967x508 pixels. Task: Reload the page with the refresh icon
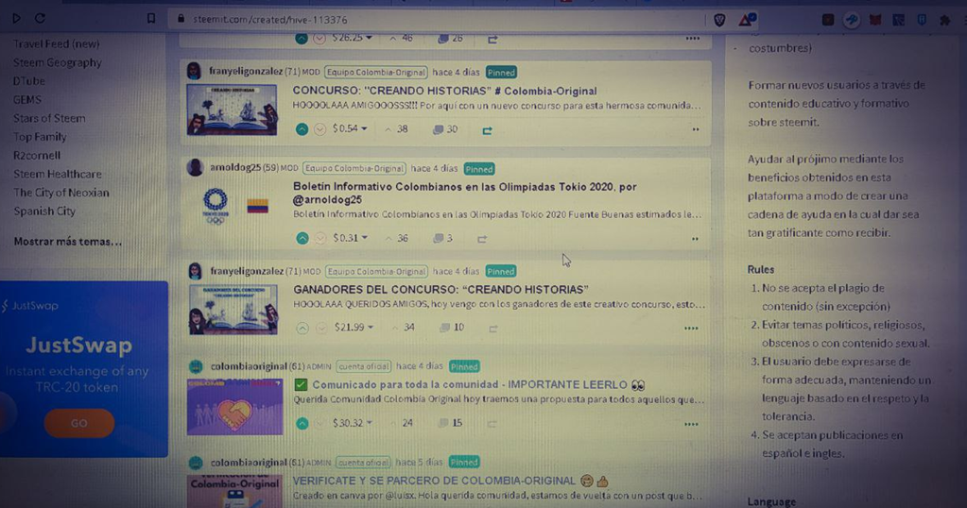pos(40,19)
